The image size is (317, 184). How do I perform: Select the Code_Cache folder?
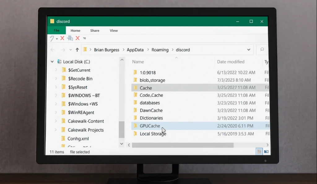tap(151, 95)
